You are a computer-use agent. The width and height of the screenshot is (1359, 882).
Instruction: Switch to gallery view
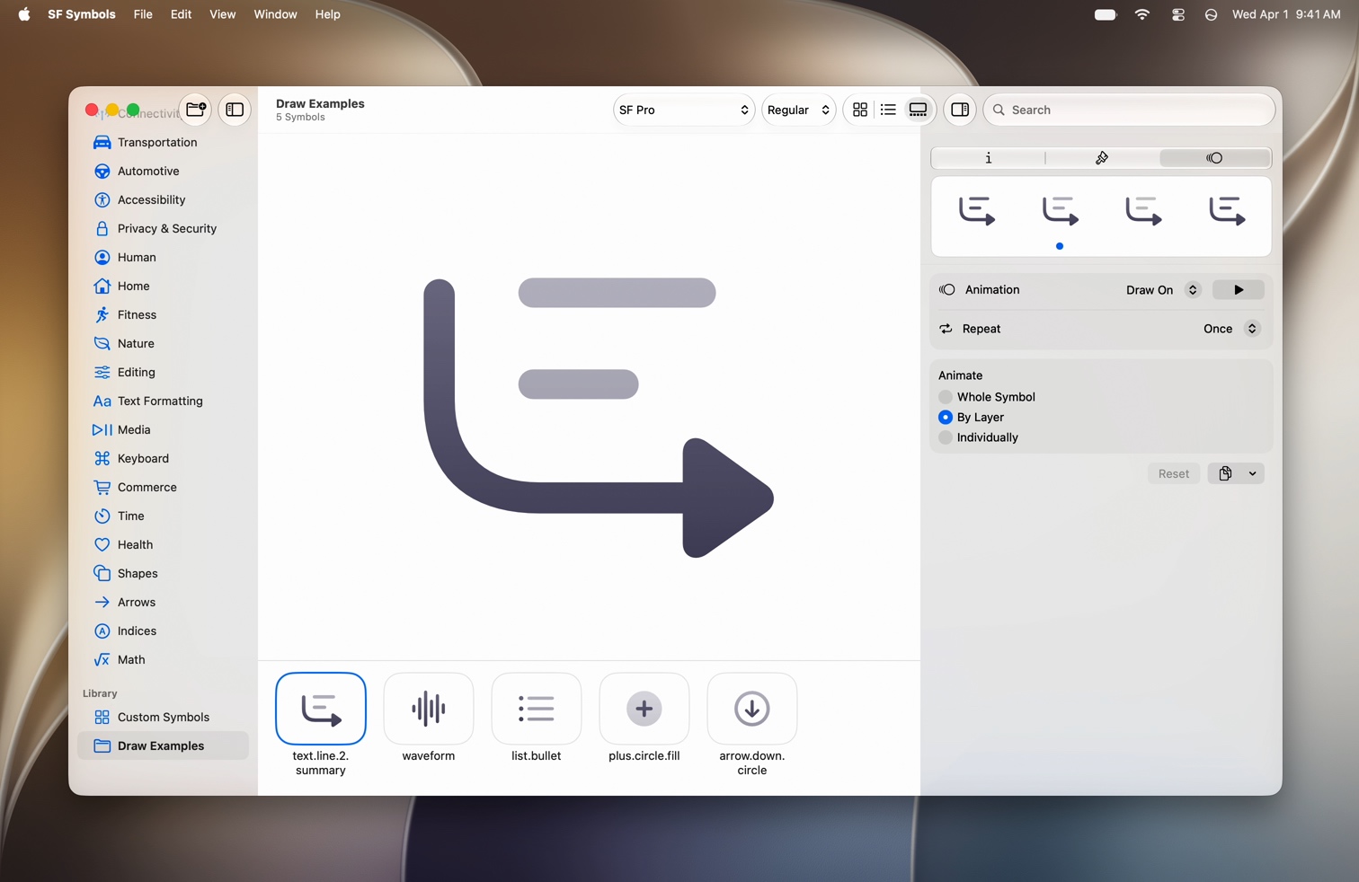[918, 110]
